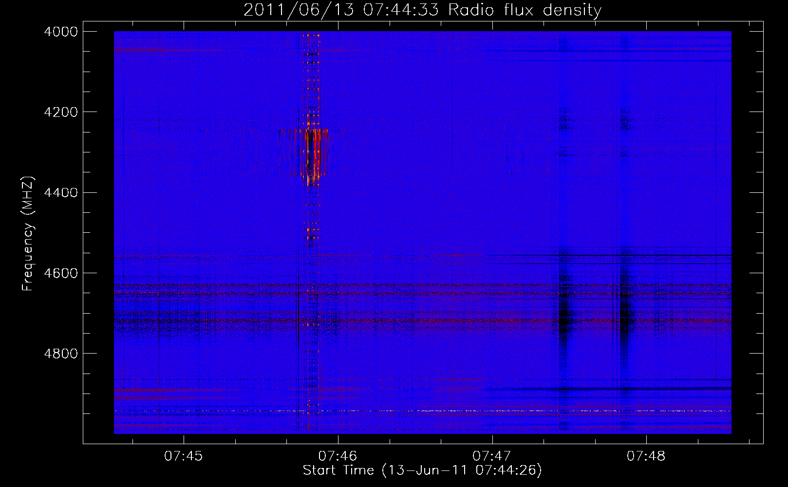This screenshot has width=788, height=487.
Task: Click the 4600 frequency tick label
Action: pyautogui.click(x=61, y=273)
